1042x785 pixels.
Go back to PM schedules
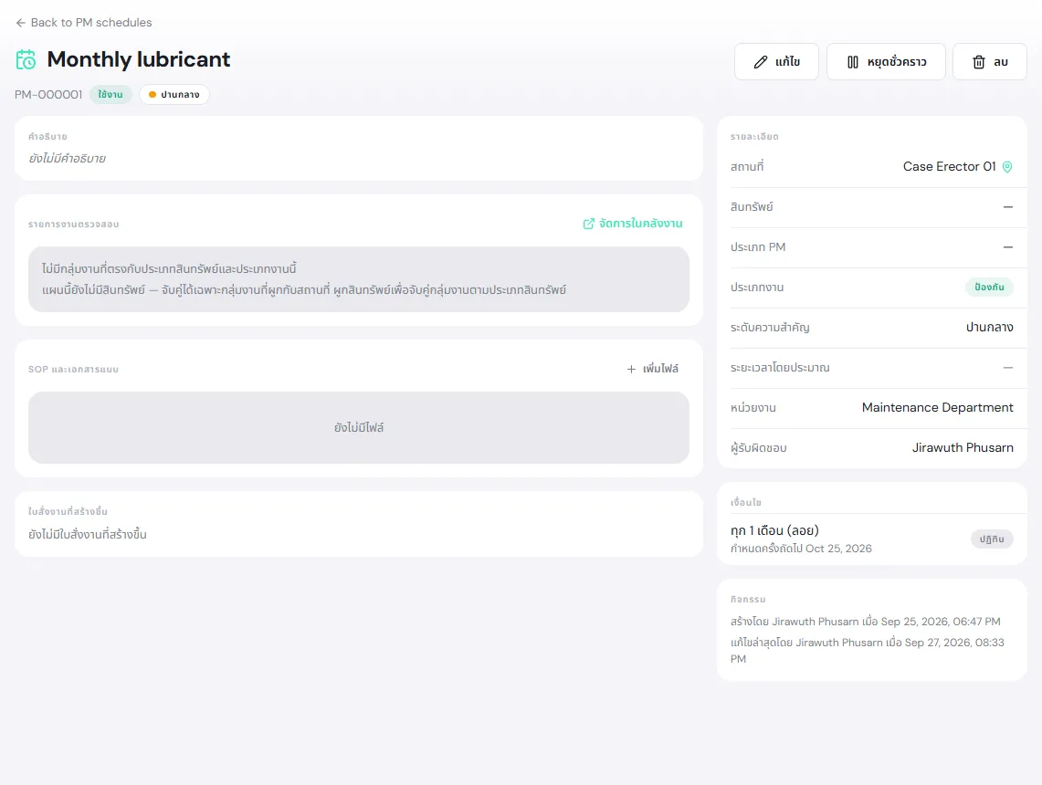click(84, 23)
